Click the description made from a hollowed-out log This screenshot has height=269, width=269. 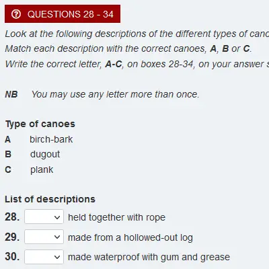coord(130,237)
